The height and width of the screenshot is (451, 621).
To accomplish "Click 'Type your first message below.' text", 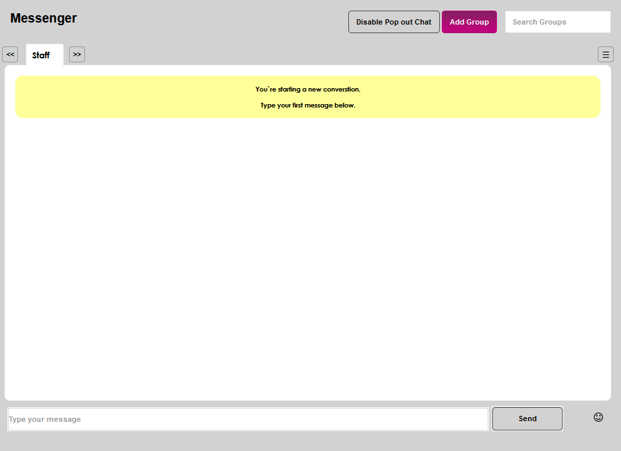I will coord(308,105).
